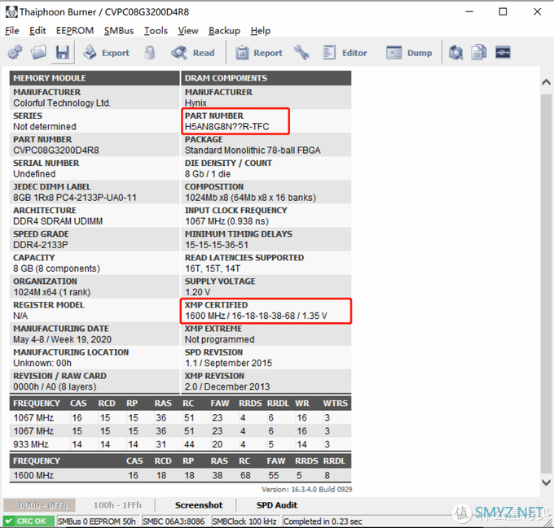Screen dimensions: 554x528
Task: Click Standard Monolithic 78-ball FBGA package value
Action: (253, 151)
